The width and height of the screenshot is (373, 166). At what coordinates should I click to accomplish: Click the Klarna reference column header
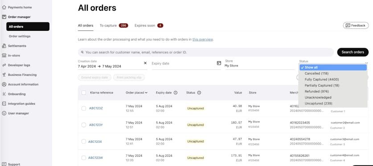coord(102,93)
